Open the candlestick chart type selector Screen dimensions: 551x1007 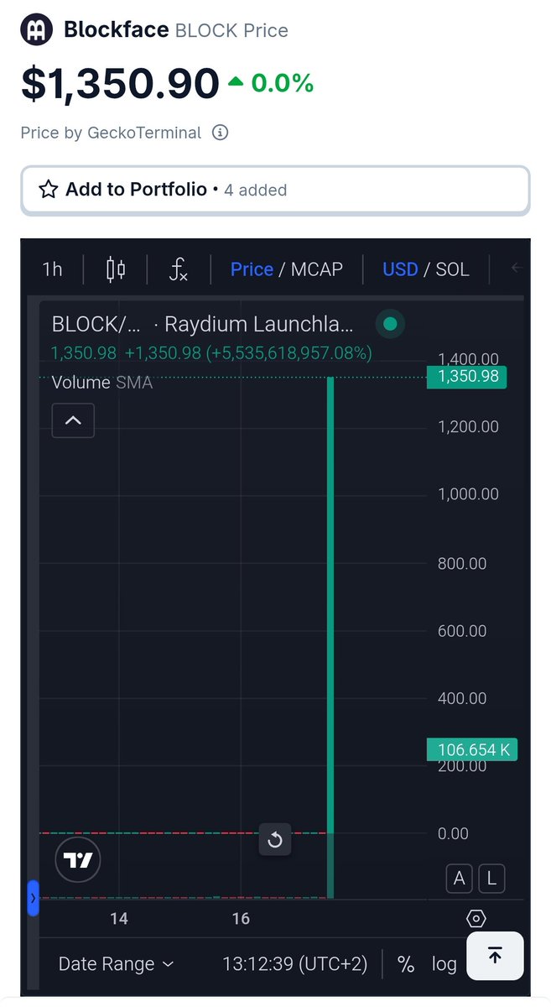click(x=116, y=269)
